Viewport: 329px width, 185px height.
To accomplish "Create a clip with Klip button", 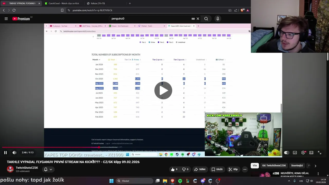I will click(233, 169).
